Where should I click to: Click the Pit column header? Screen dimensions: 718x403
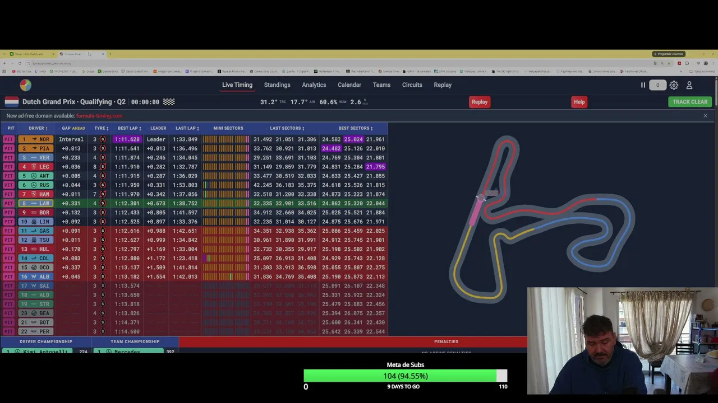(11, 128)
